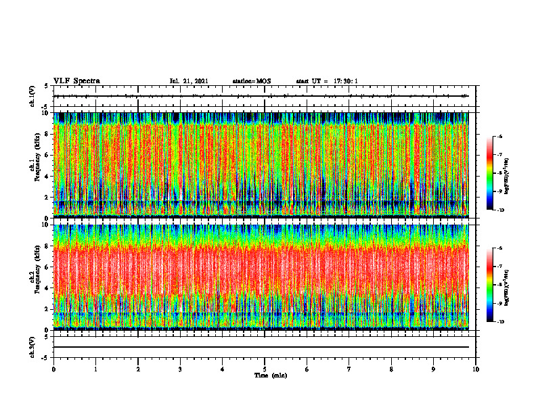Click time axis tick label '4'
Image resolution: width=536 pixels, height=414 pixels.
pos(223,369)
